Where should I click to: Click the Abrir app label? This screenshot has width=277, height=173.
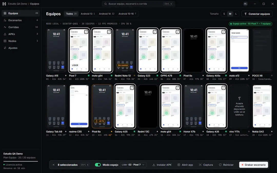point(187,165)
